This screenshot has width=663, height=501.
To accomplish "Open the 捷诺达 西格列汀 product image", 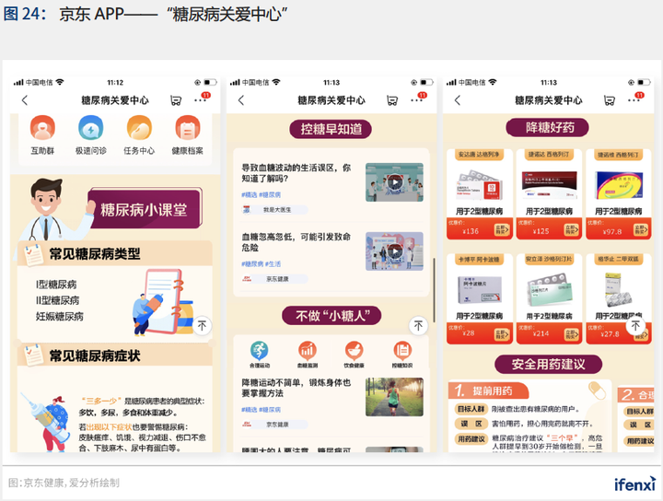I will [x=549, y=185].
